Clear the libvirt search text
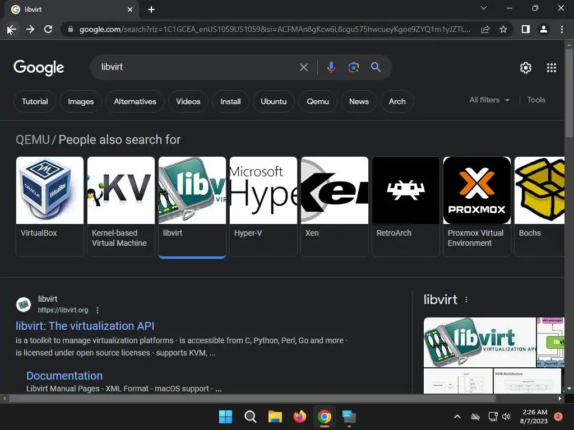This screenshot has height=430, width=574. pyautogui.click(x=303, y=67)
